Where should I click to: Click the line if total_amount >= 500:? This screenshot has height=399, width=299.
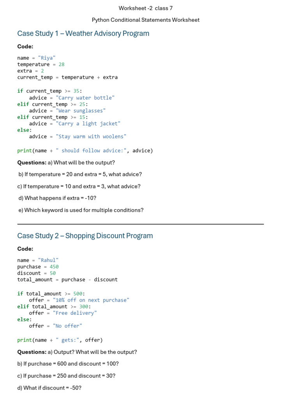point(51,294)
